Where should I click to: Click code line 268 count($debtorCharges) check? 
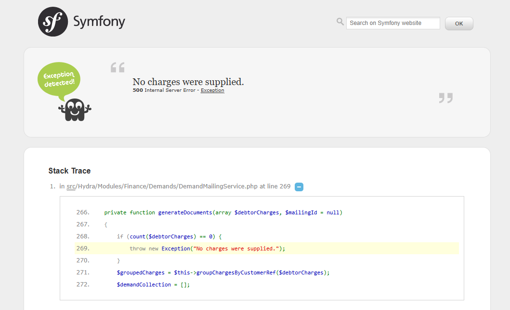click(x=169, y=236)
